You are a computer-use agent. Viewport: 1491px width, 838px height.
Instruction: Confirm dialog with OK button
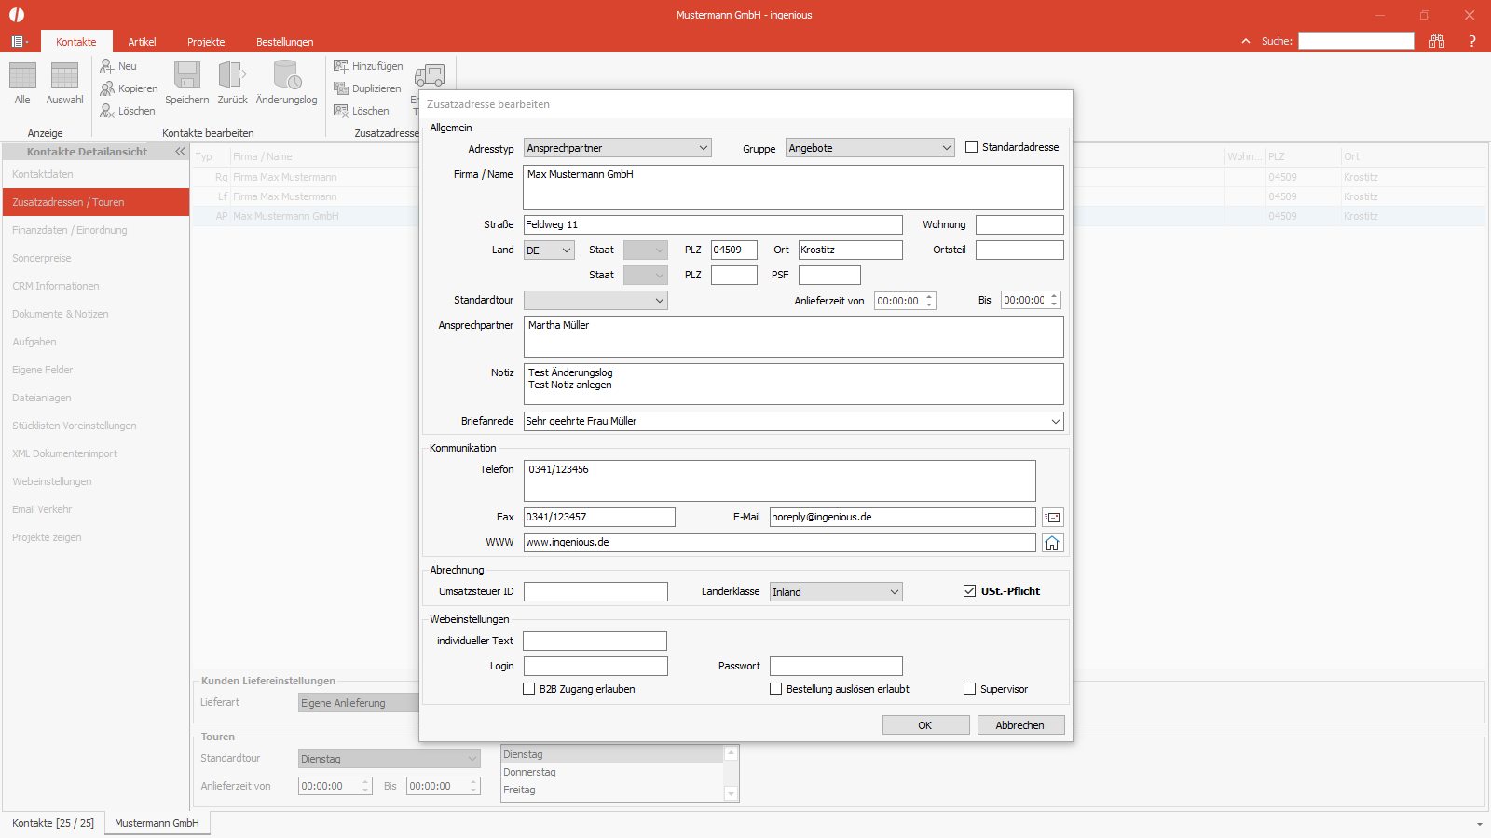tap(925, 725)
